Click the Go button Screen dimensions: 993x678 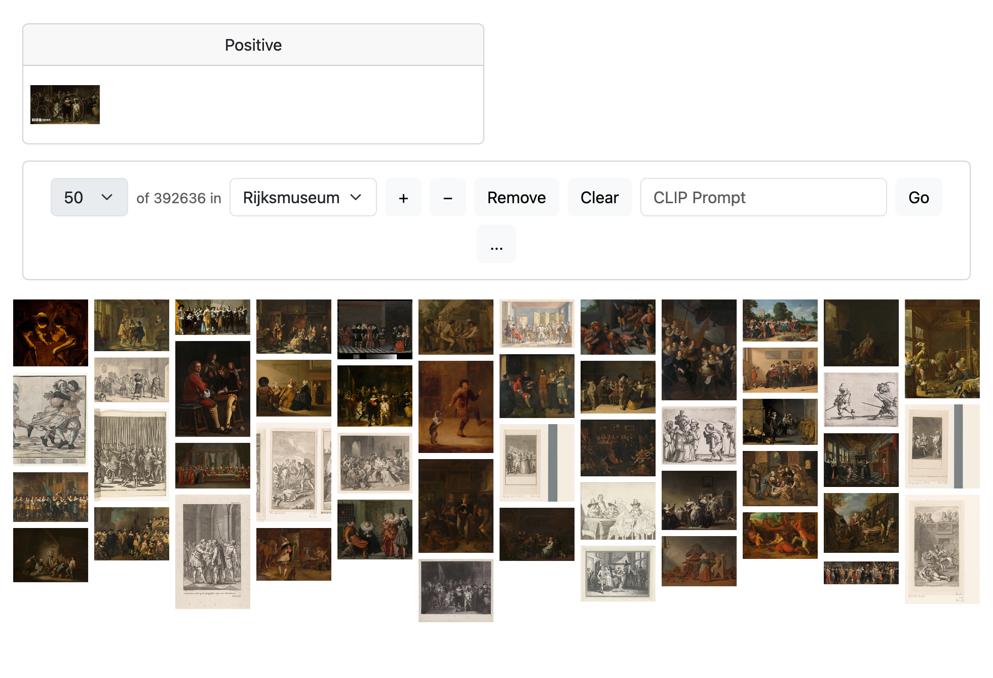pos(919,197)
